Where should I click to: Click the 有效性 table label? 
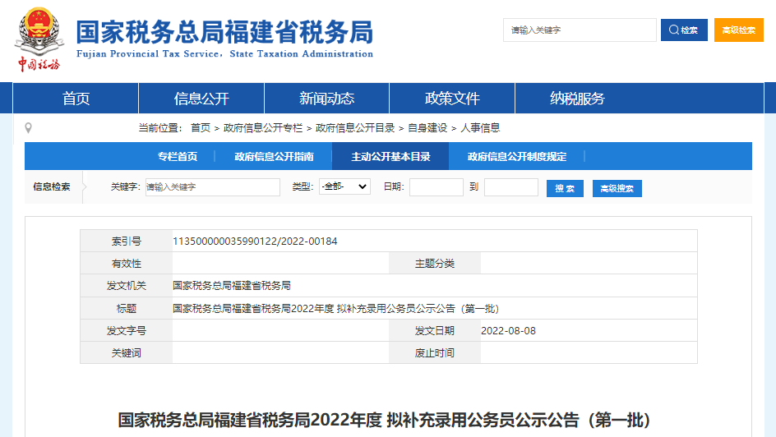coord(127,264)
